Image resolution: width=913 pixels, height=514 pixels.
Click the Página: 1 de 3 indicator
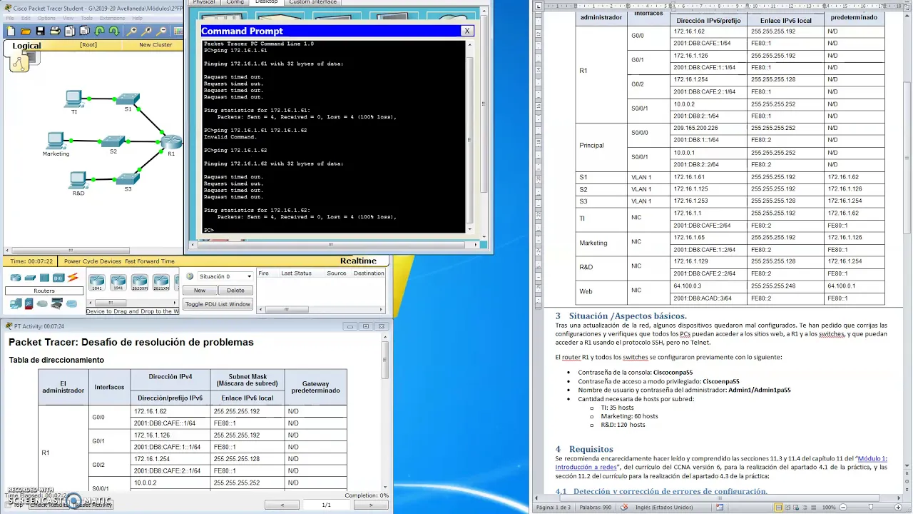click(x=554, y=508)
